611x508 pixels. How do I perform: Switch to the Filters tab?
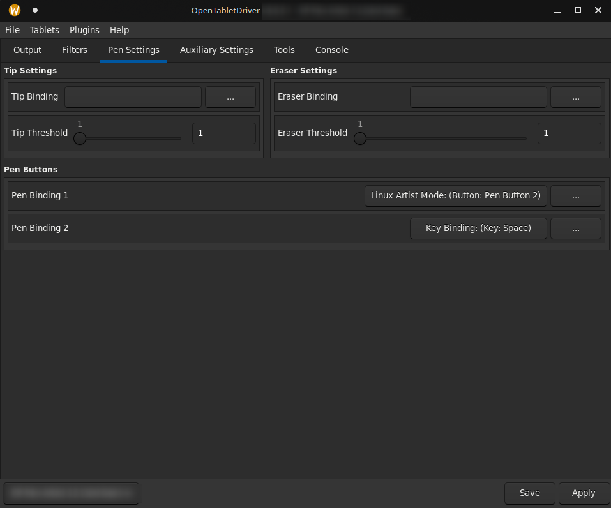75,50
